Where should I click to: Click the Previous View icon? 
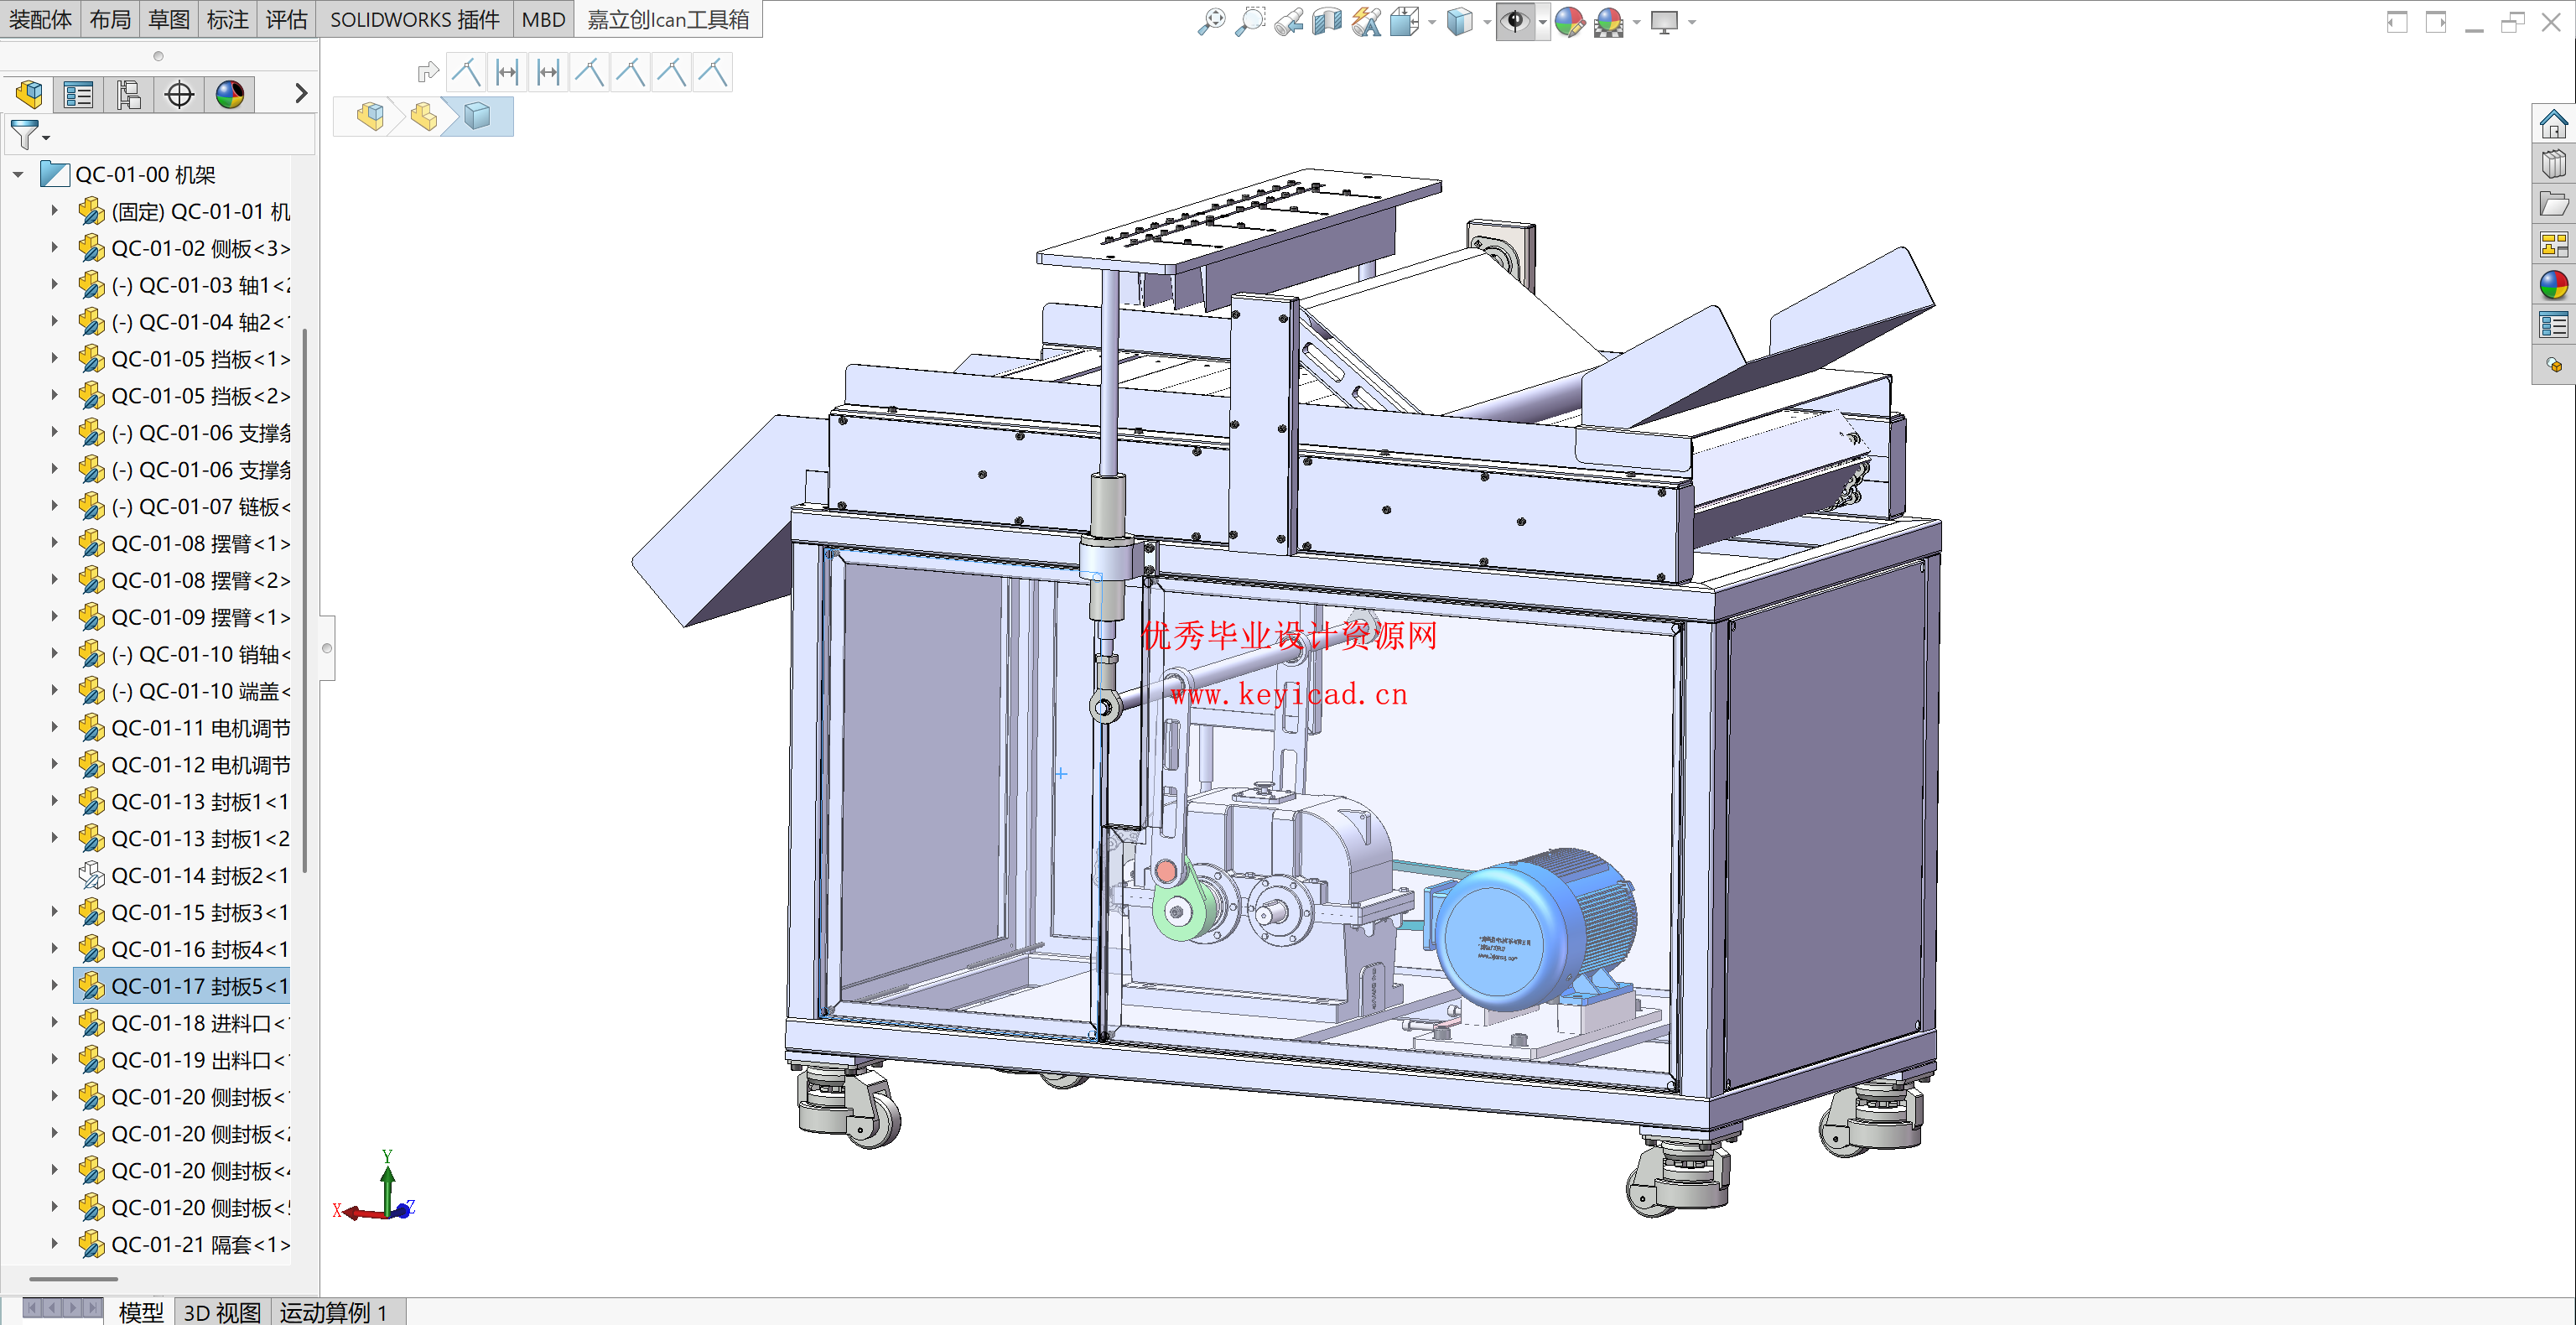[1289, 21]
